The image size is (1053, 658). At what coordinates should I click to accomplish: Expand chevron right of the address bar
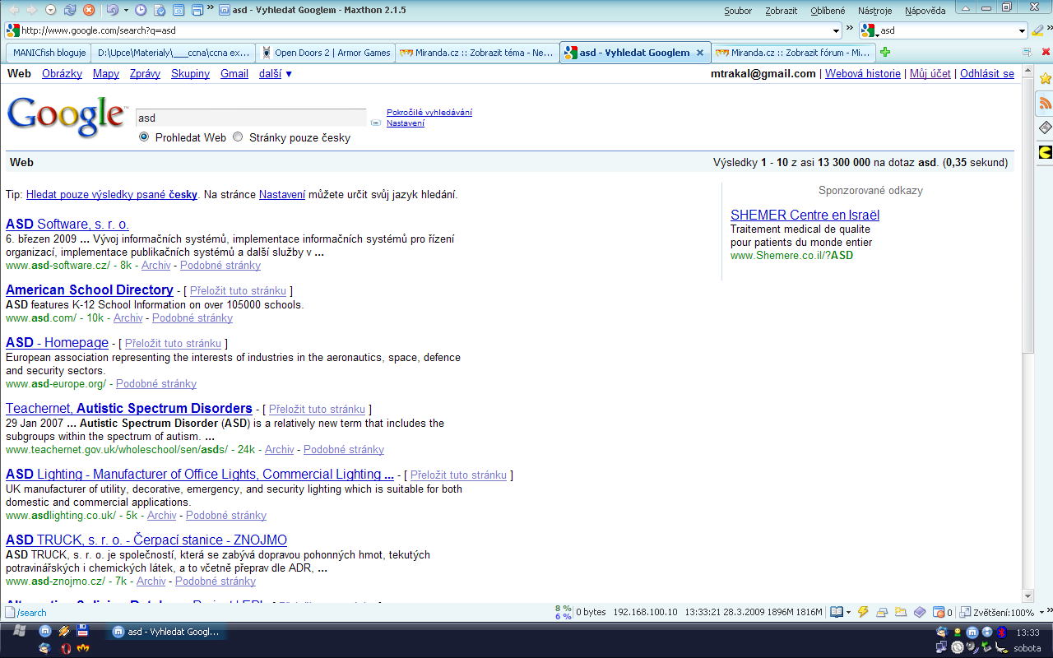[x=850, y=29]
